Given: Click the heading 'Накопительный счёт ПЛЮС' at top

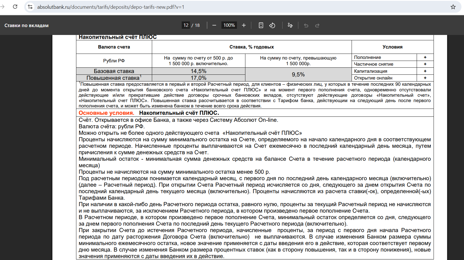Looking at the screenshot, I should (118, 37).
